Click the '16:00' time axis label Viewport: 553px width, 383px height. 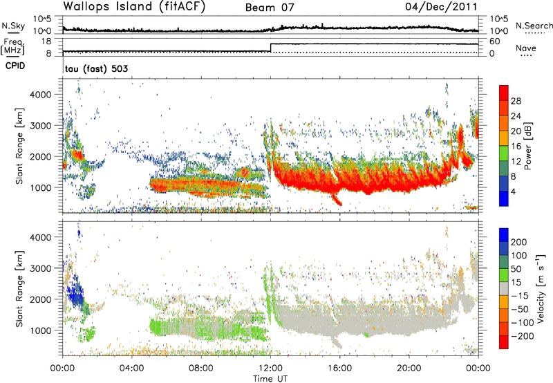[339, 368]
